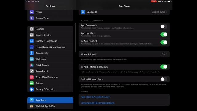Tap the Accessibility figure icon
Image resolution: width=197 pixels, height=111 pixels.
[31, 53]
